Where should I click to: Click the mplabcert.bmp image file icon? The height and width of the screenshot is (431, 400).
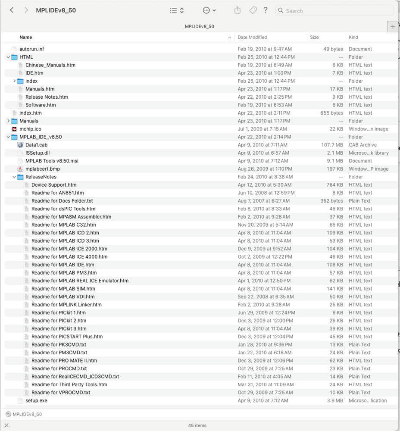tap(21, 169)
